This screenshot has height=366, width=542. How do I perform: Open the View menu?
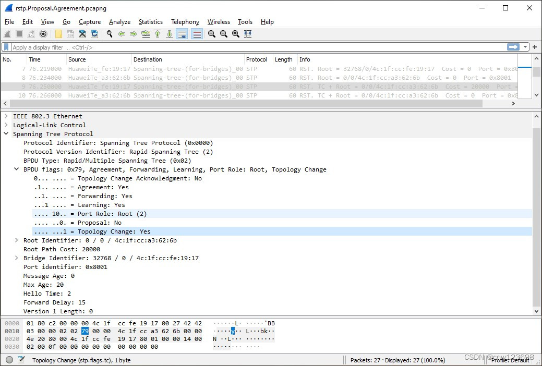click(47, 22)
